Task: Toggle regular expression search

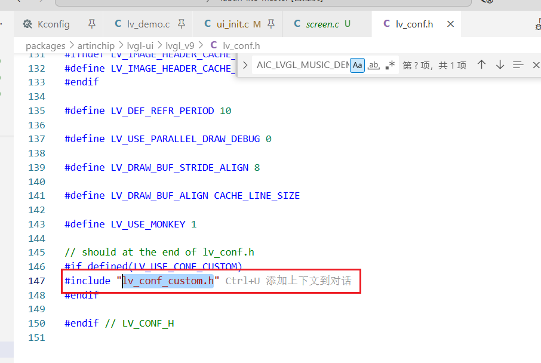Action: click(390, 65)
